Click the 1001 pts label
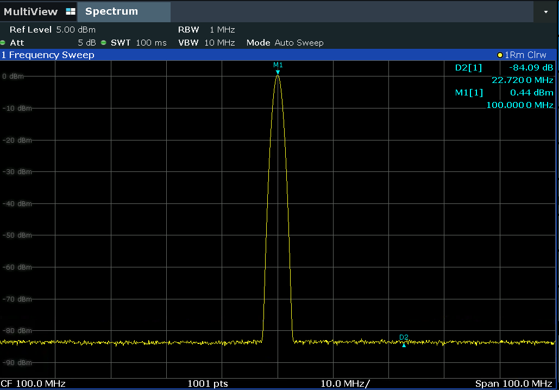 208,383
